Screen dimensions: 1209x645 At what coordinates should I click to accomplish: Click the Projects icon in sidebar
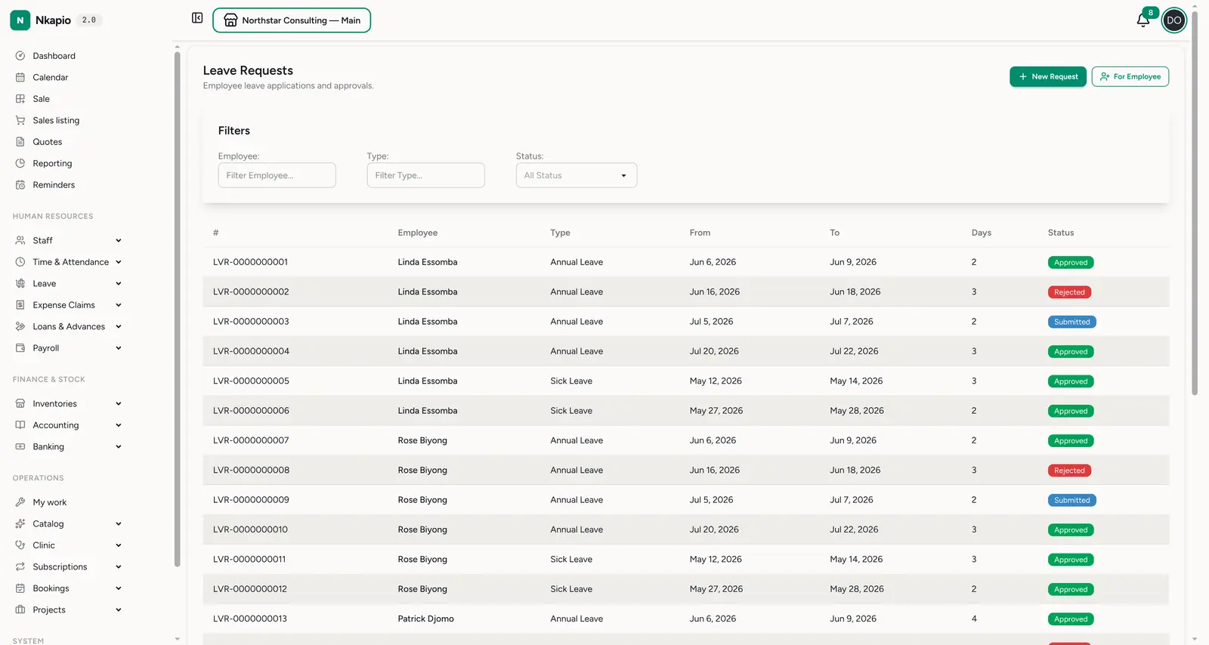coord(20,610)
